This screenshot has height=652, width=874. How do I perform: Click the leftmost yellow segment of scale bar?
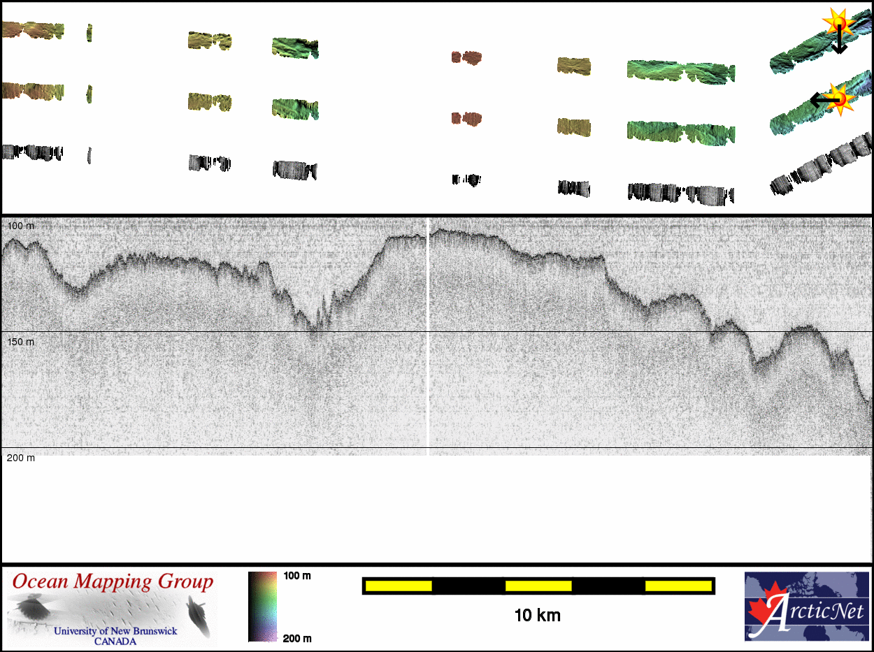point(398,586)
